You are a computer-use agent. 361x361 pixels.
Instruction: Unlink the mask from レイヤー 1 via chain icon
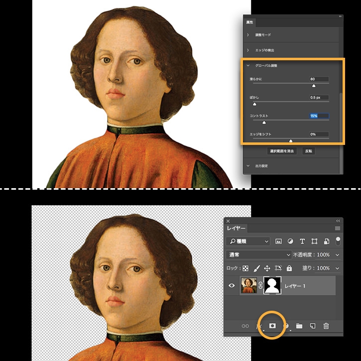[260, 285]
